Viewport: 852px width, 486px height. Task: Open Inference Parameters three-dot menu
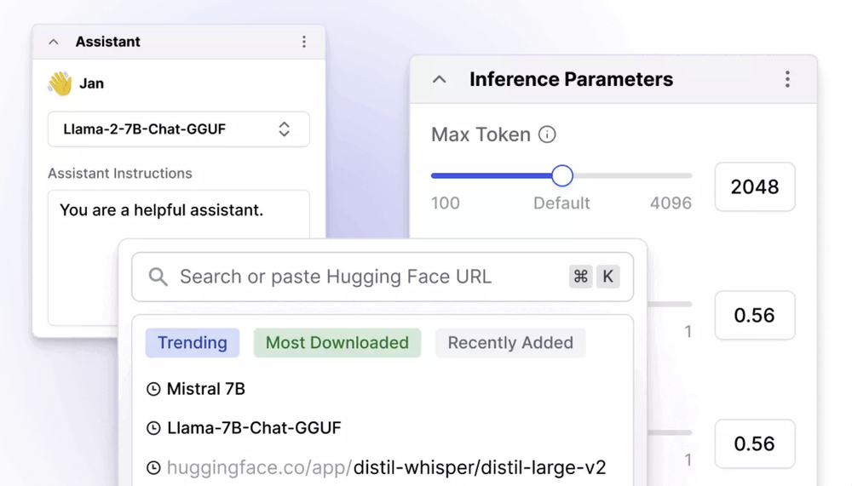pos(787,79)
